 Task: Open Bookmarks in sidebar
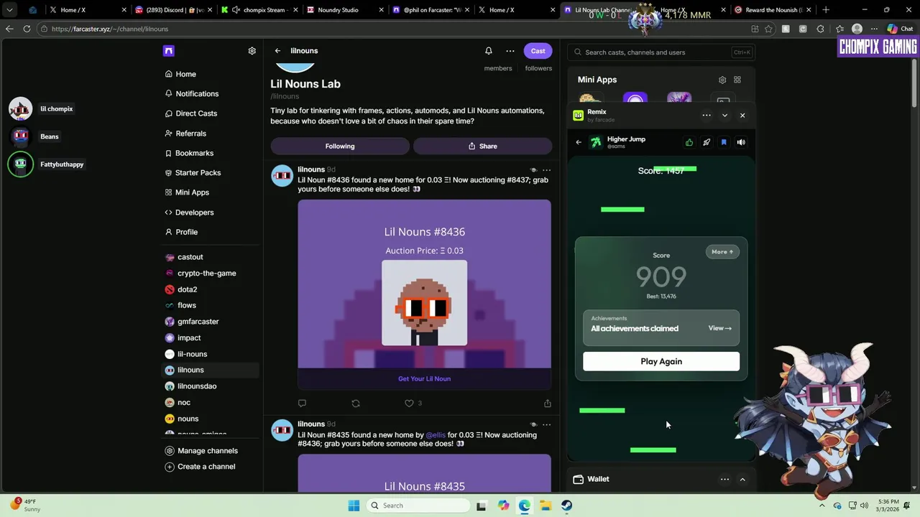click(189, 153)
